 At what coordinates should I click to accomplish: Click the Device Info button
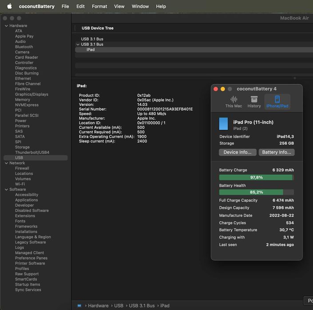pos(237,152)
